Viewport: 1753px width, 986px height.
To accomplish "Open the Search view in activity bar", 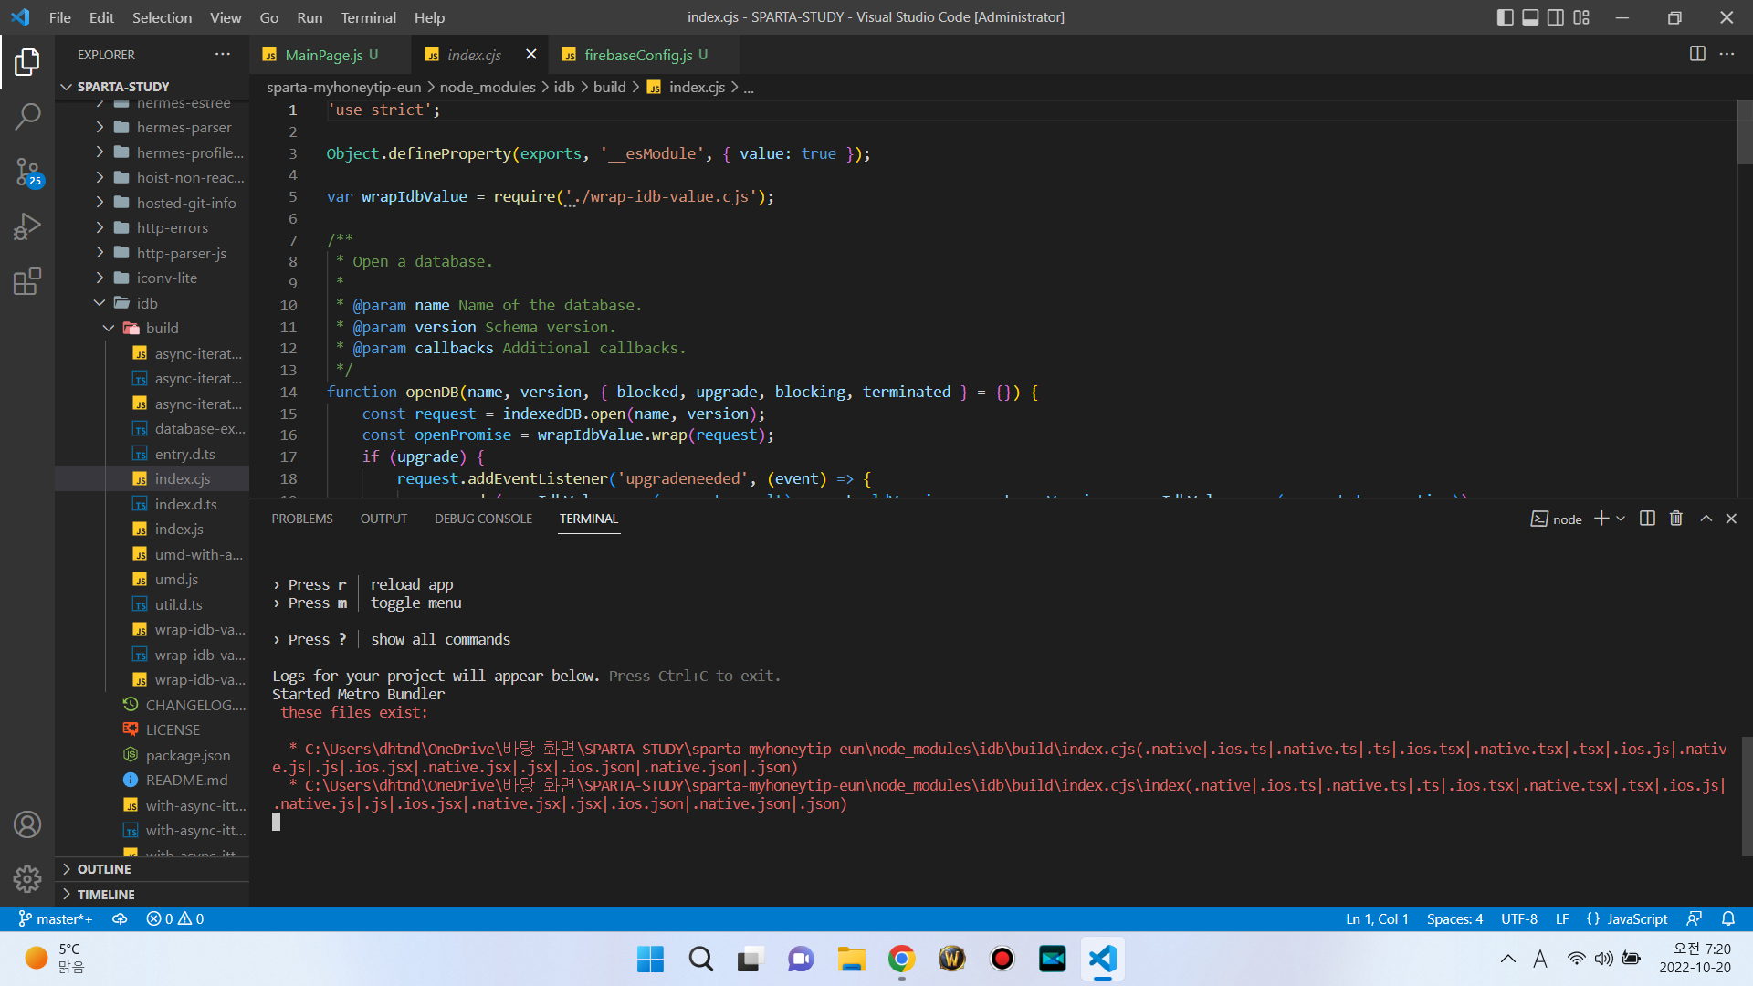I will (x=27, y=116).
